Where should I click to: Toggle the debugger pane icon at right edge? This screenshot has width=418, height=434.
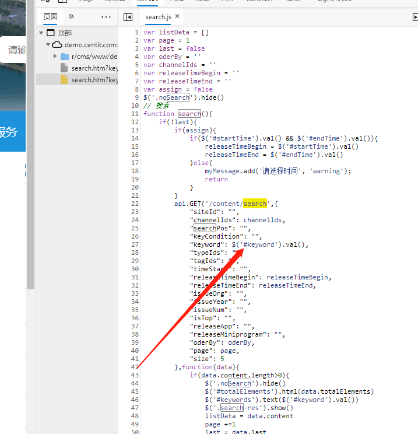pos(415,17)
